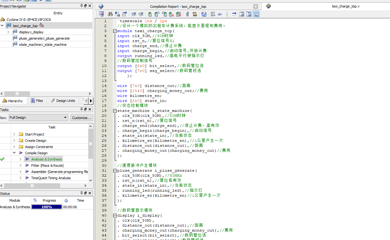Screen dimensions: 390x240
Task: Click the highlighted last icon in editor toolbar
Action: 256,14
